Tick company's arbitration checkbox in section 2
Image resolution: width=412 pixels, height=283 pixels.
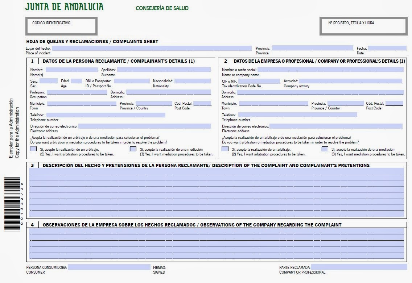coord(225,149)
